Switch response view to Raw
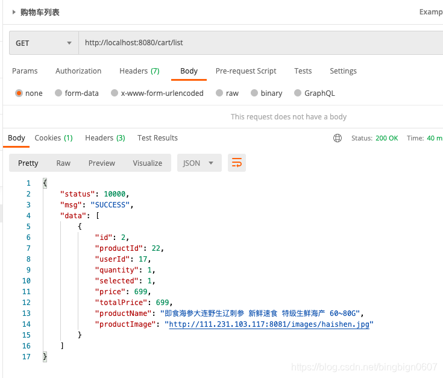 [x=63, y=163]
